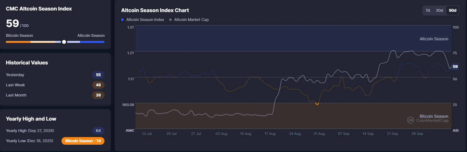Click the AMC axis label
The image size is (467, 152).
coord(130,130)
